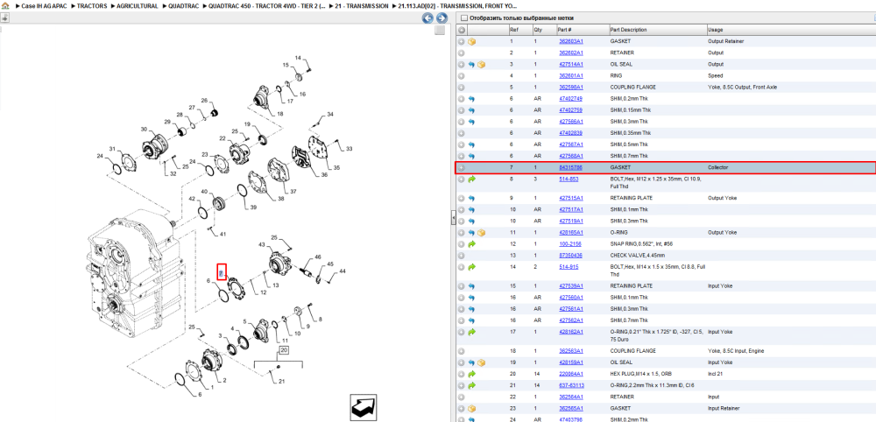Click green arrow on O-RING 2.2mm Thk row
Viewport: 876px width, 422px height.
tap(471, 385)
